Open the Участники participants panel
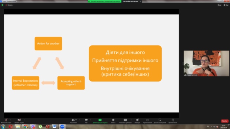 pyautogui.click(x=73, y=121)
